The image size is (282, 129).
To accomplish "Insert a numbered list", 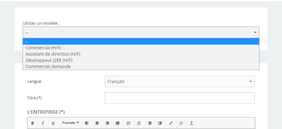I will [139, 123].
